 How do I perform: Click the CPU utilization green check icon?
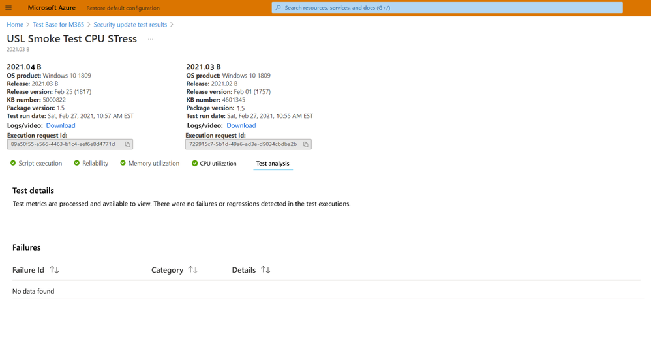[195, 164]
